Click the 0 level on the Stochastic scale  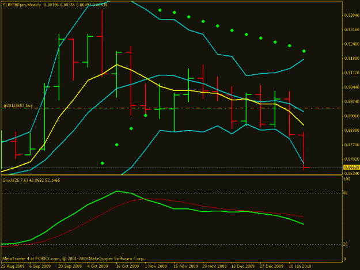click(344, 260)
